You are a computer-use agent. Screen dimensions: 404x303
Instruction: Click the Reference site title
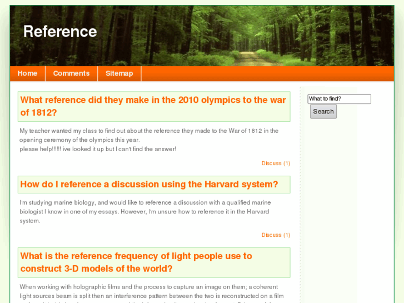point(60,32)
